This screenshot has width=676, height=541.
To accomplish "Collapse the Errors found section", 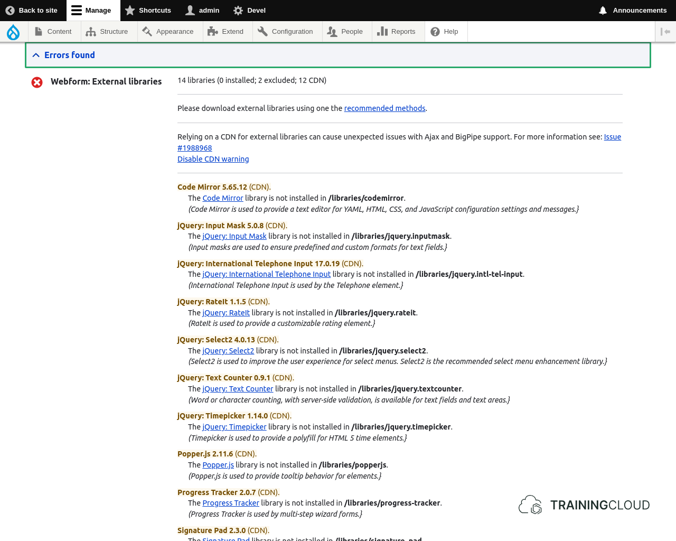I will tap(338, 55).
